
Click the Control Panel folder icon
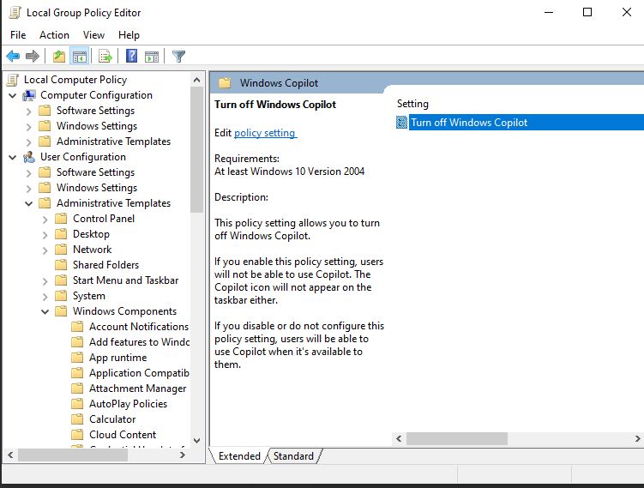click(x=61, y=219)
